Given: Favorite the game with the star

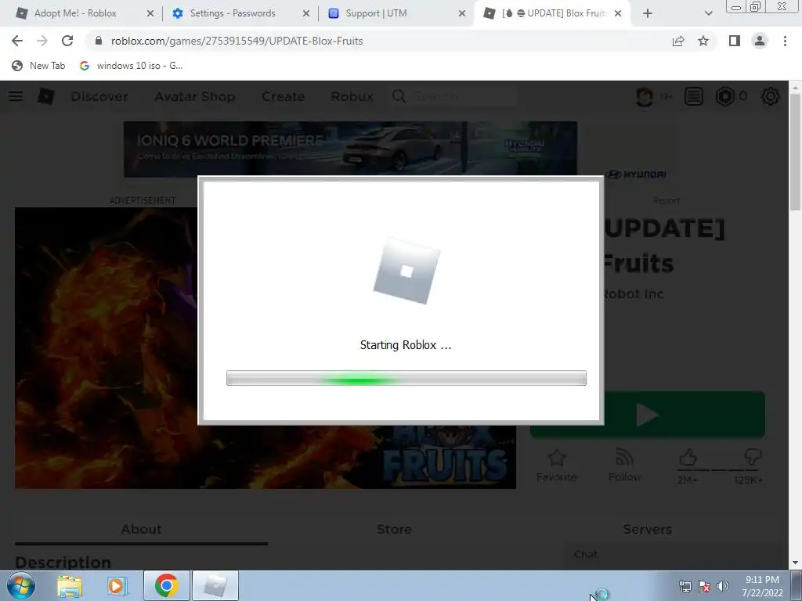Looking at the screenshot, I should pos(557,465).
